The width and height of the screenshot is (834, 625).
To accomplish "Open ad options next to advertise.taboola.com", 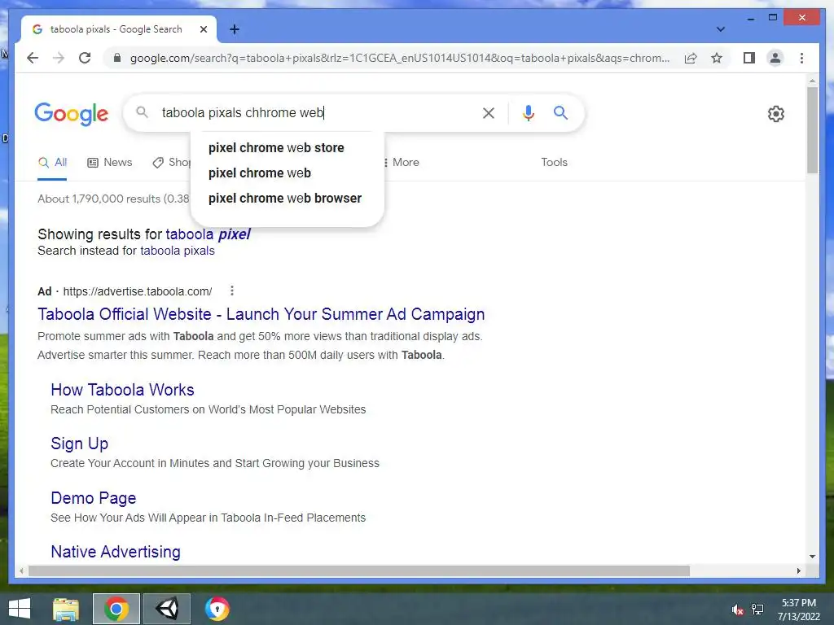I will click(x=231, y=291).
